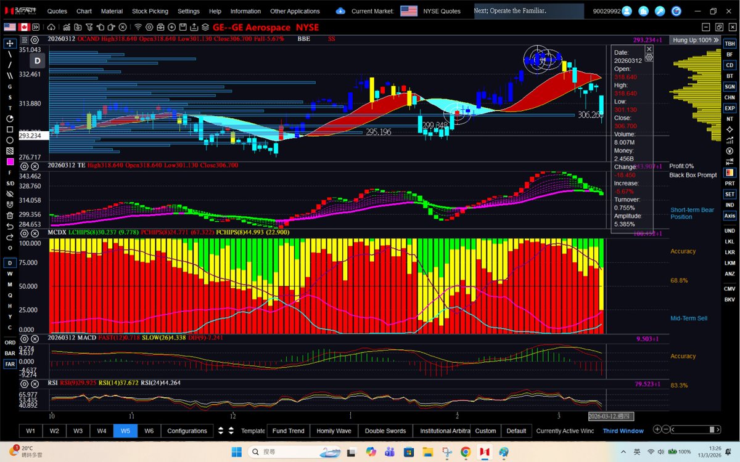Open the Configurations dropdown arrow
740x462 pixels.
(x=220, y=431)
